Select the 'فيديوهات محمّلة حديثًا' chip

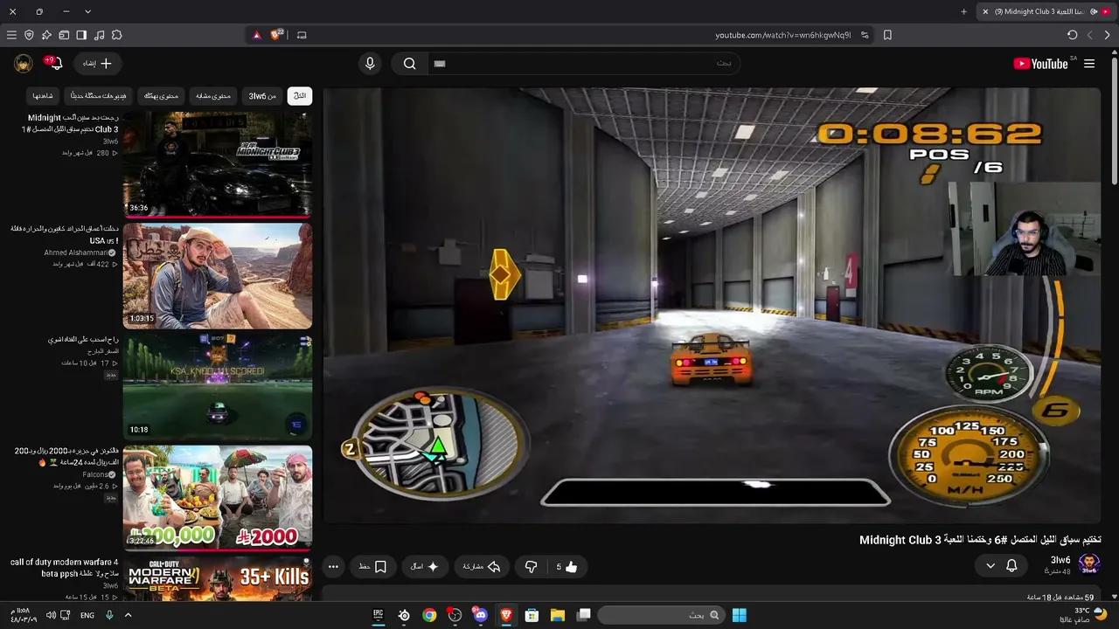98,95
